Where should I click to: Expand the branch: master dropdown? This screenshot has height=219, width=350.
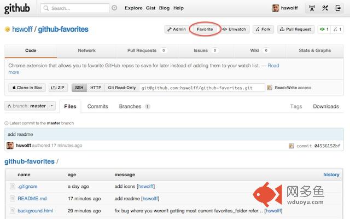click(x=30, y=106)
